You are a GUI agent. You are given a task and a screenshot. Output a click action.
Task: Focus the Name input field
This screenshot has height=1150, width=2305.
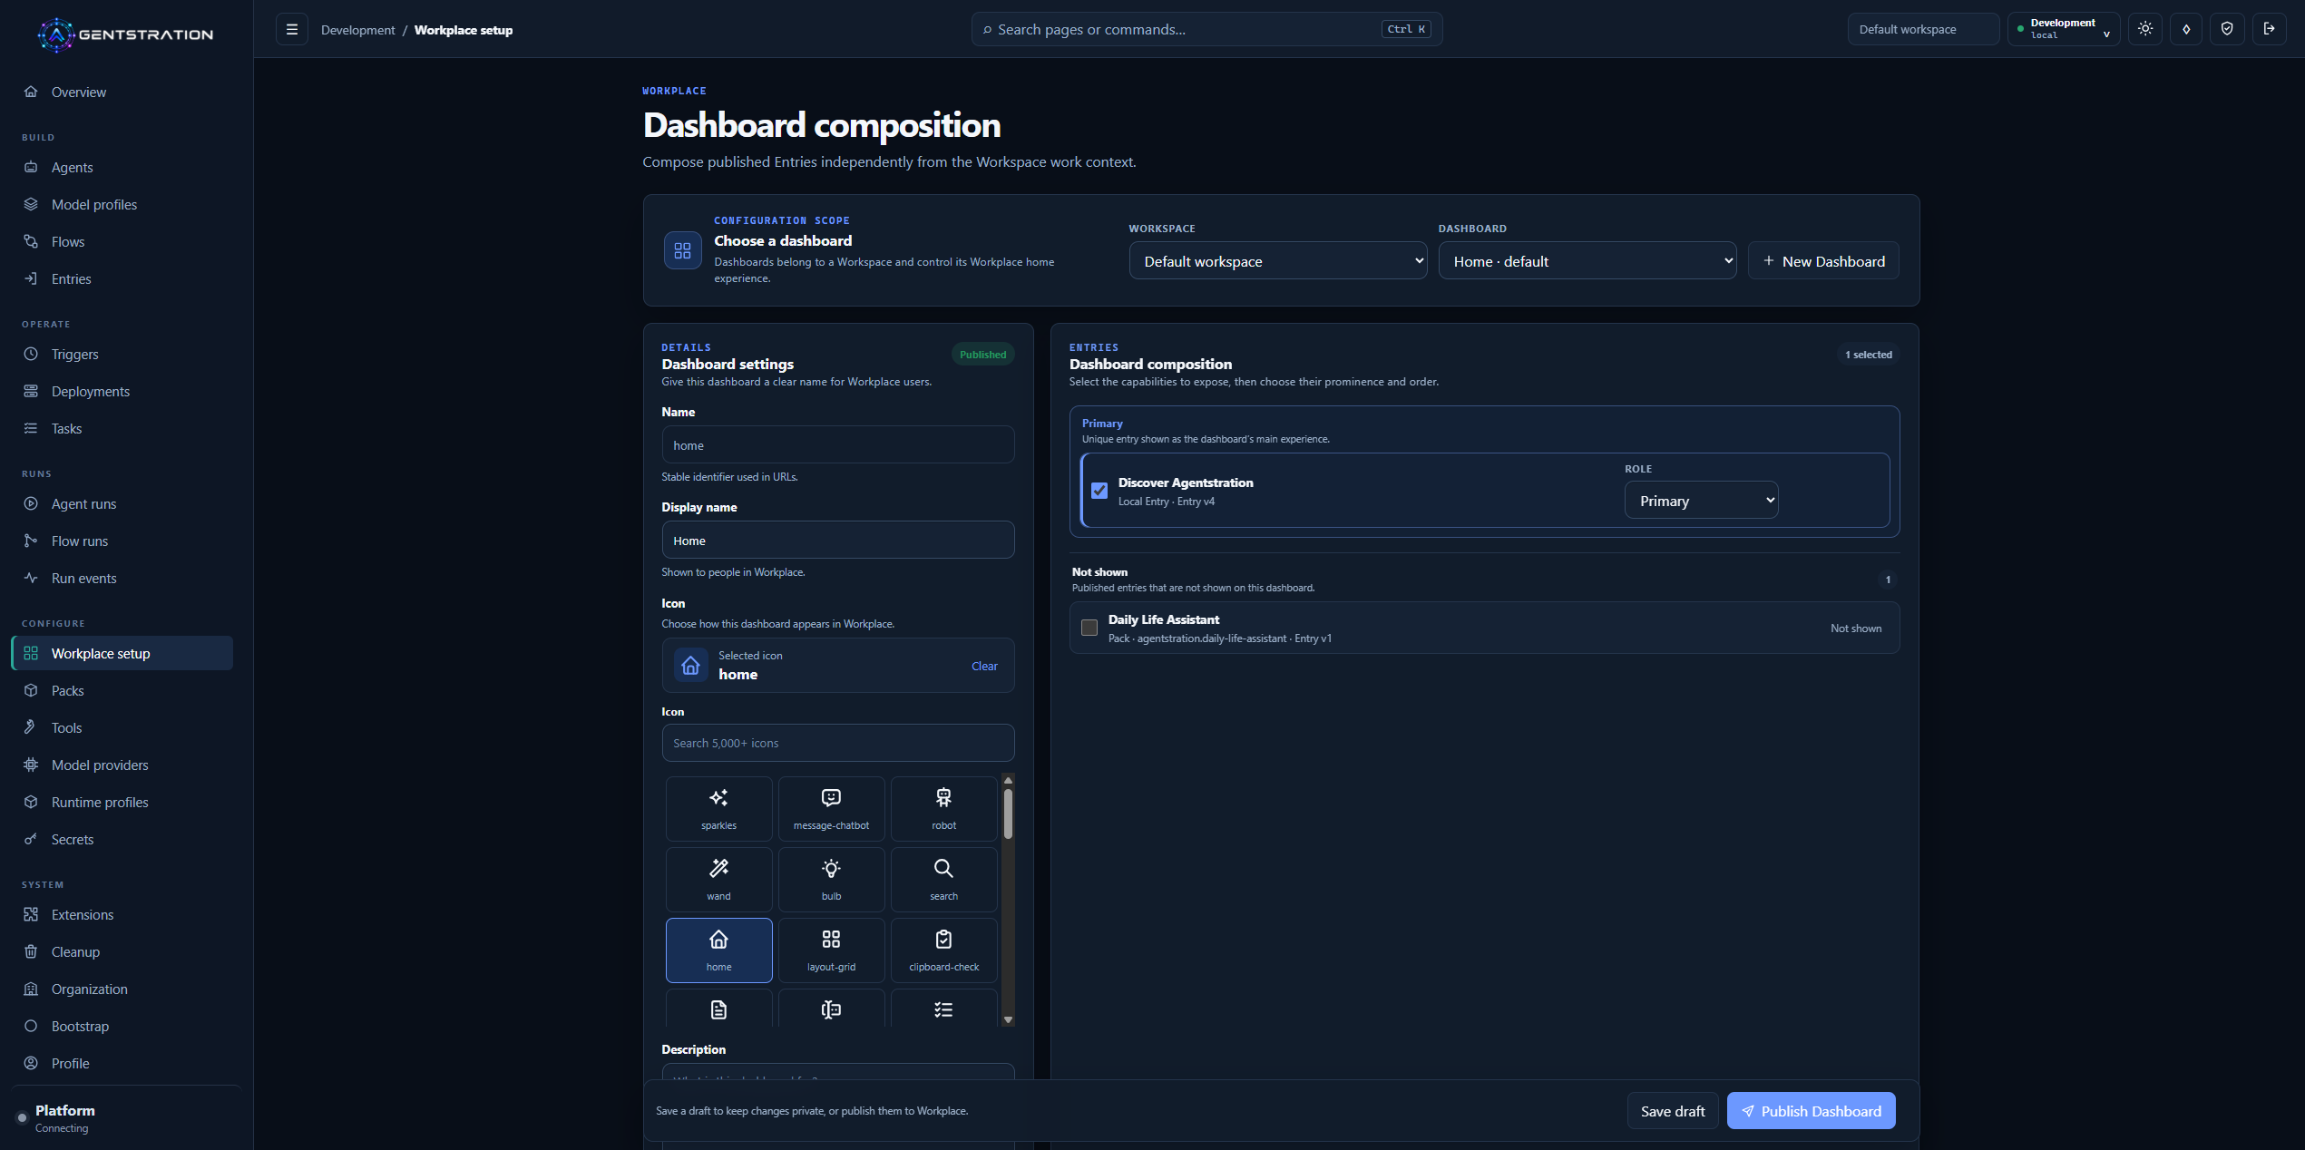click(838, 445)
